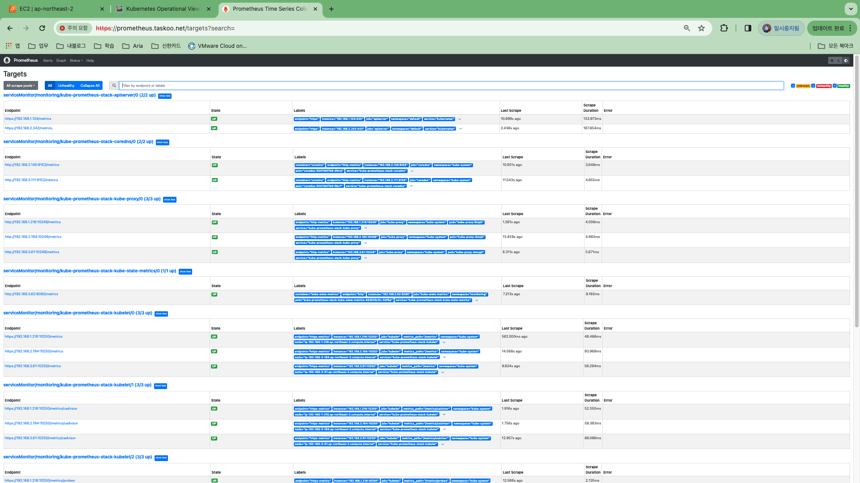Switch to light theme sun icon
The width and height of the screenshot is (860, 483).
click(832, 60)
